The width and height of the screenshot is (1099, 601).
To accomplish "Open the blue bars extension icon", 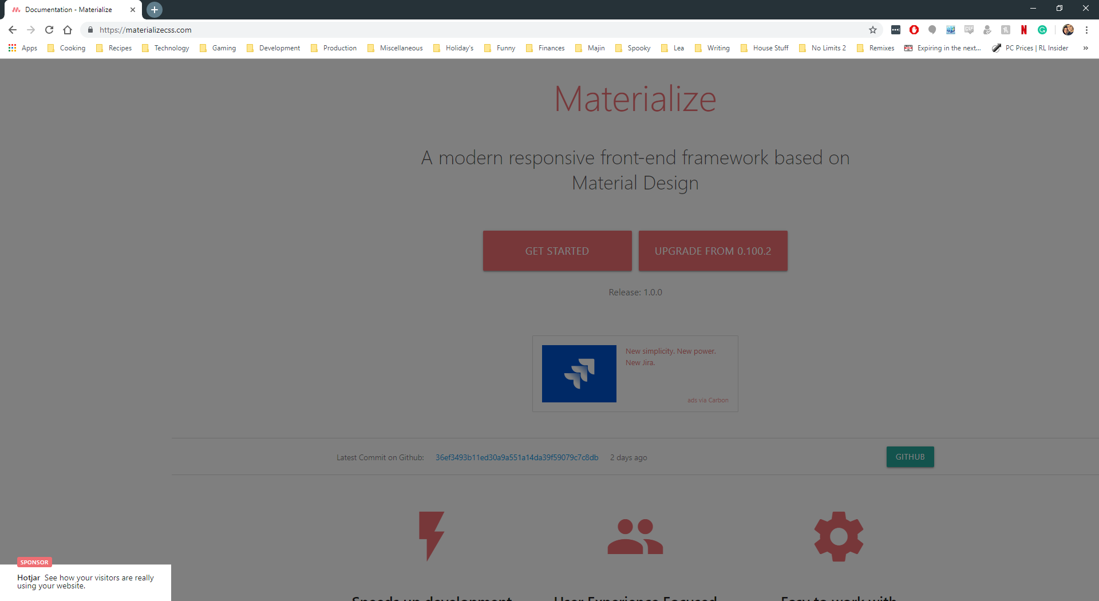I will [x=951, y=30].
